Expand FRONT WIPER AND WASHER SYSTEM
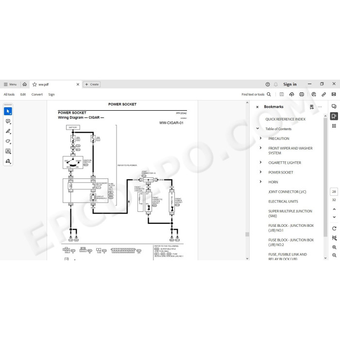Image resolution: width=340 pixels, height=340 pixels. point(261,148)
